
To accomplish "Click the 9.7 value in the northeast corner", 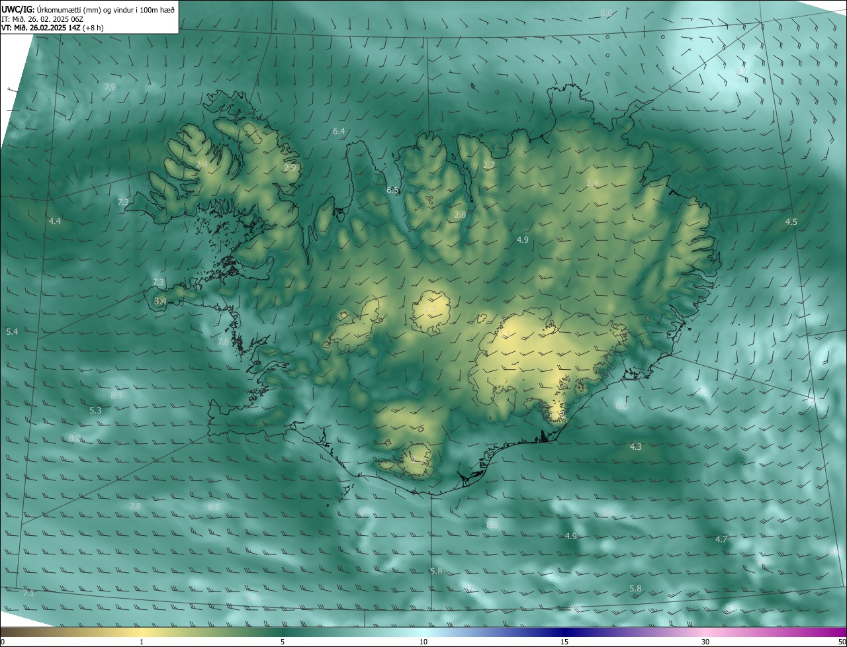I will pos(742,71).
